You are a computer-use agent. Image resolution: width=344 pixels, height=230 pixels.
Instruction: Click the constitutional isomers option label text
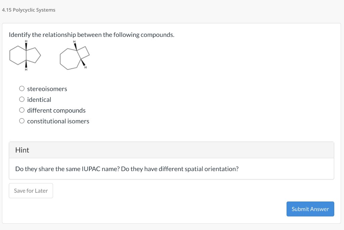coord(58,121)
